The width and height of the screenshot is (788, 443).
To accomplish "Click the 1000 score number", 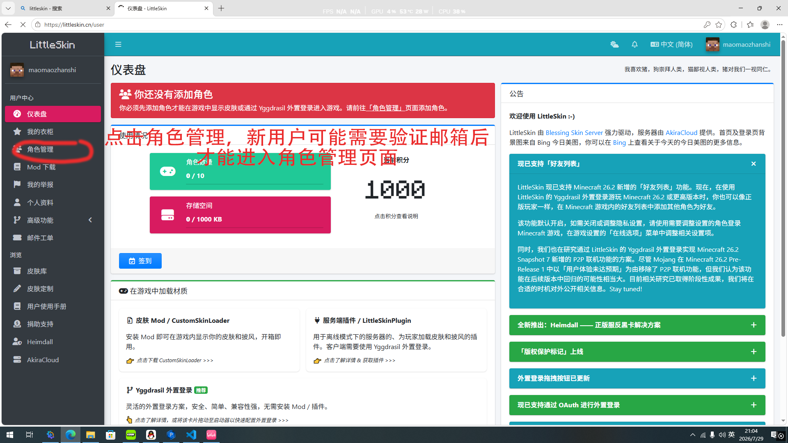I will click(395, 190).
